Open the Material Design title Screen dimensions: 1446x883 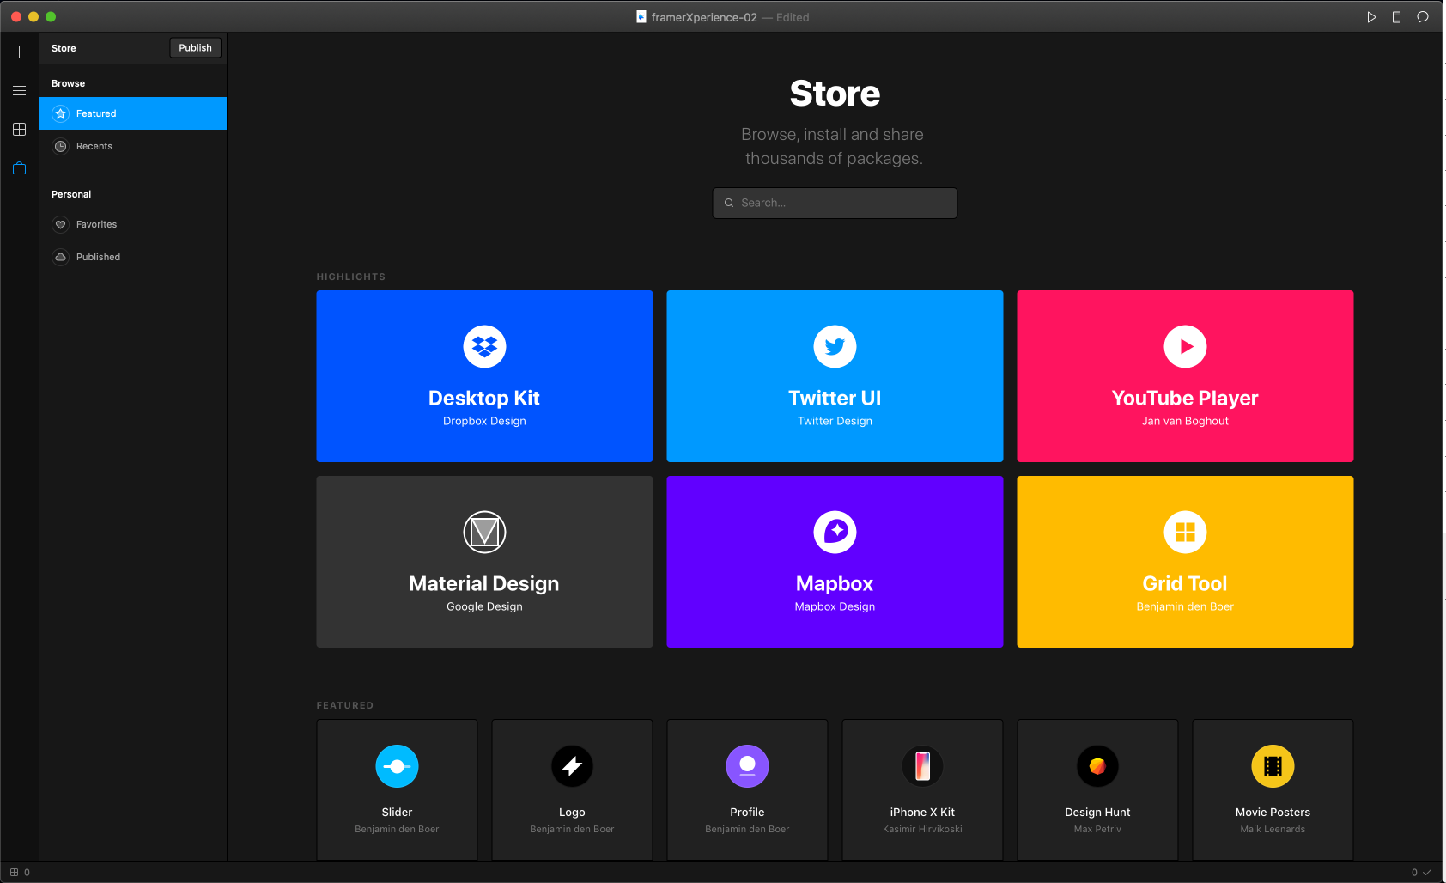pos(484,583)
